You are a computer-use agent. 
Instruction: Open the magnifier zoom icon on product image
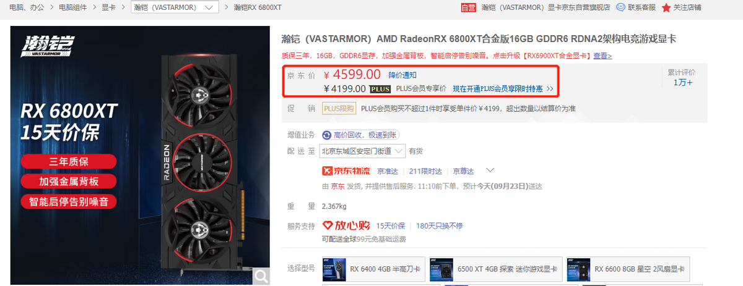(x=261, y=276)
